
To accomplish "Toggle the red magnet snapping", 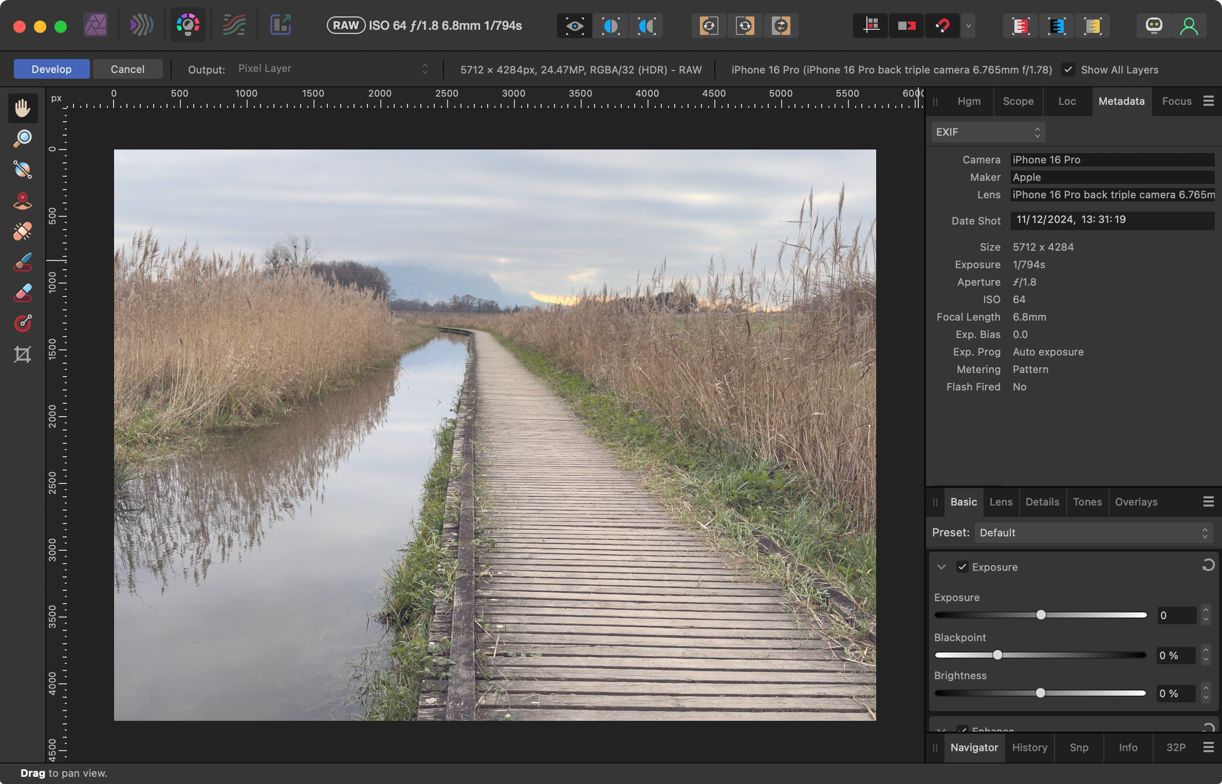I will click(x=942, y=26).
